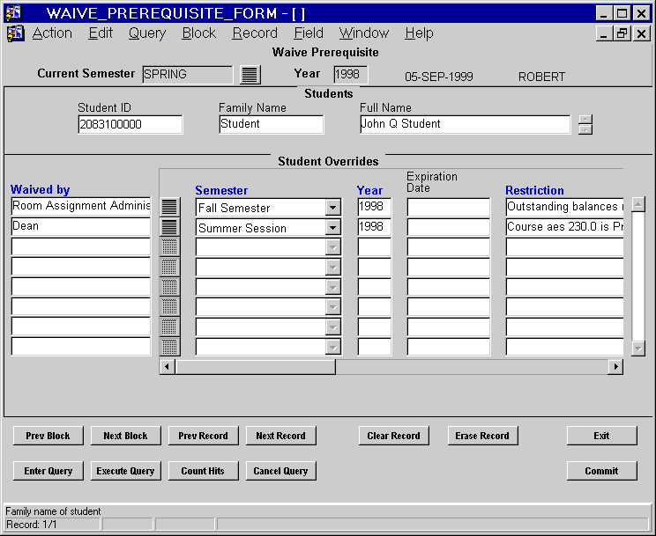The image size is (656, 536).
Task: Click the Prev Block button
Action: pos(48,436)
